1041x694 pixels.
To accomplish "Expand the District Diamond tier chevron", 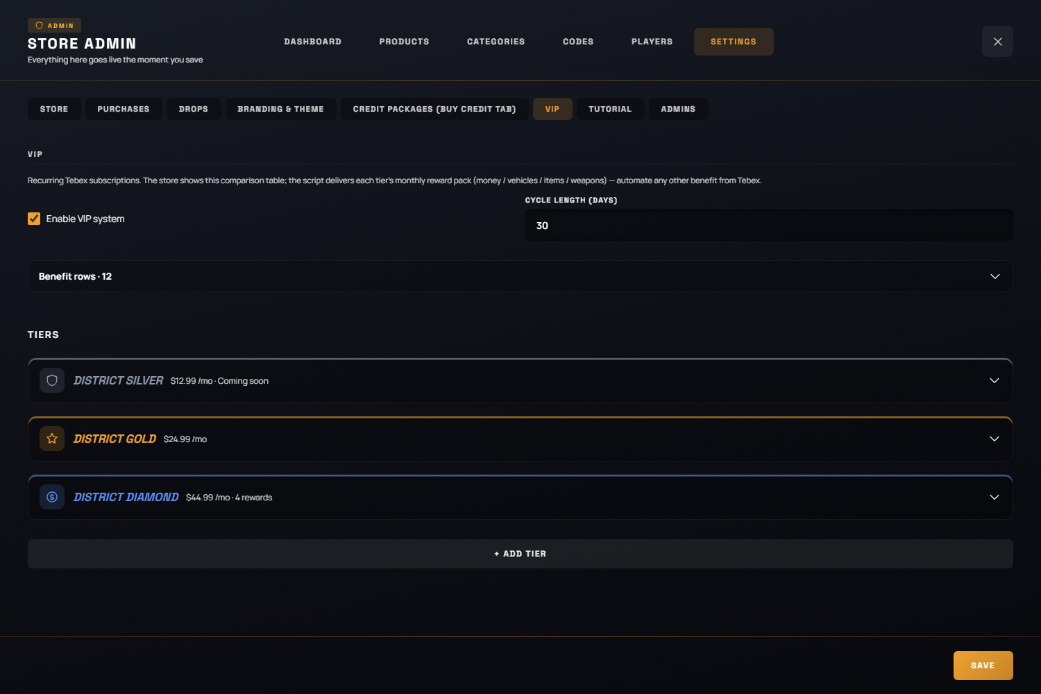I will coord(995,497).
